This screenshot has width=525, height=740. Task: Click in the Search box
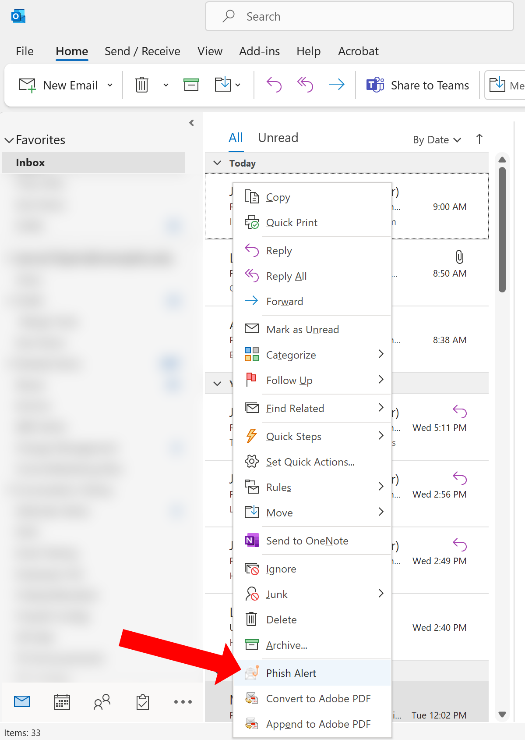359,17
